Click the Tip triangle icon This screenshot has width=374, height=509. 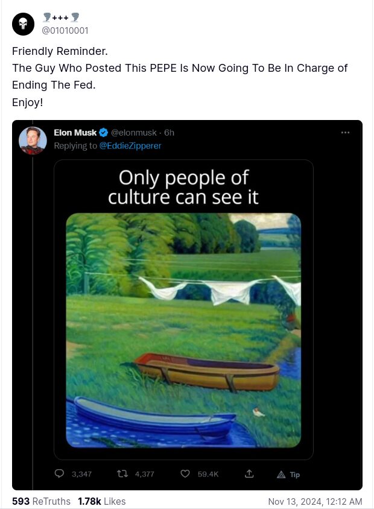[x=281, y=475]
